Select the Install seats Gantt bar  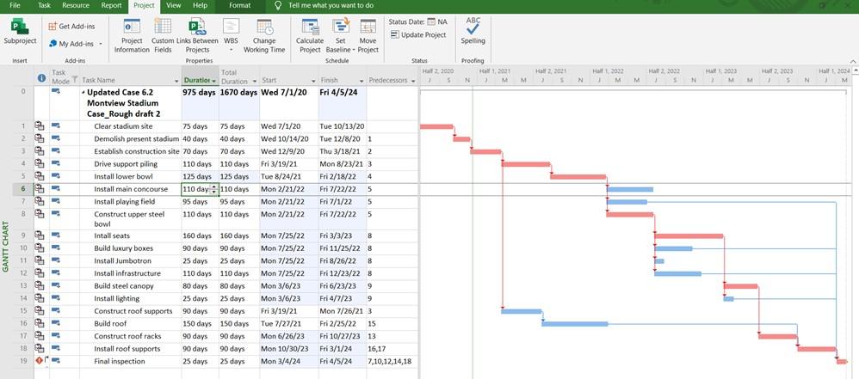pos(689,236)
